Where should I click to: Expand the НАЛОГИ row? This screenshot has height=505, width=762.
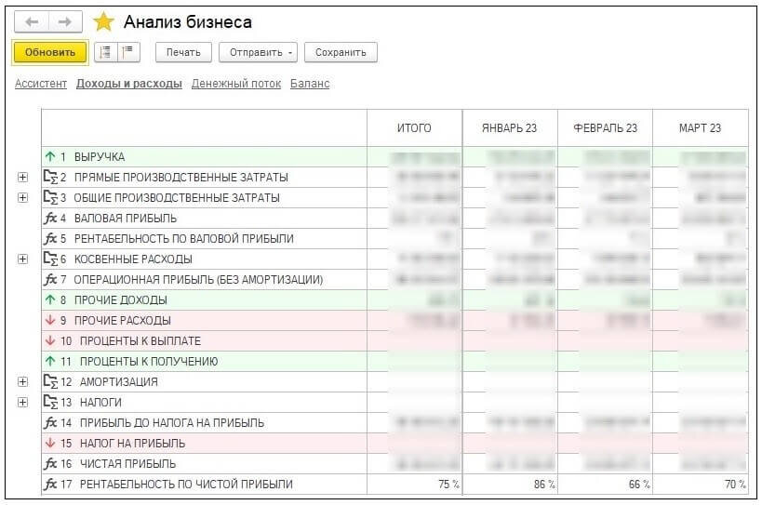tap(23, 403)
